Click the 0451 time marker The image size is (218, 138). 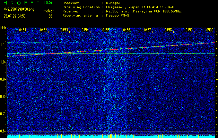tap(23, 30)
